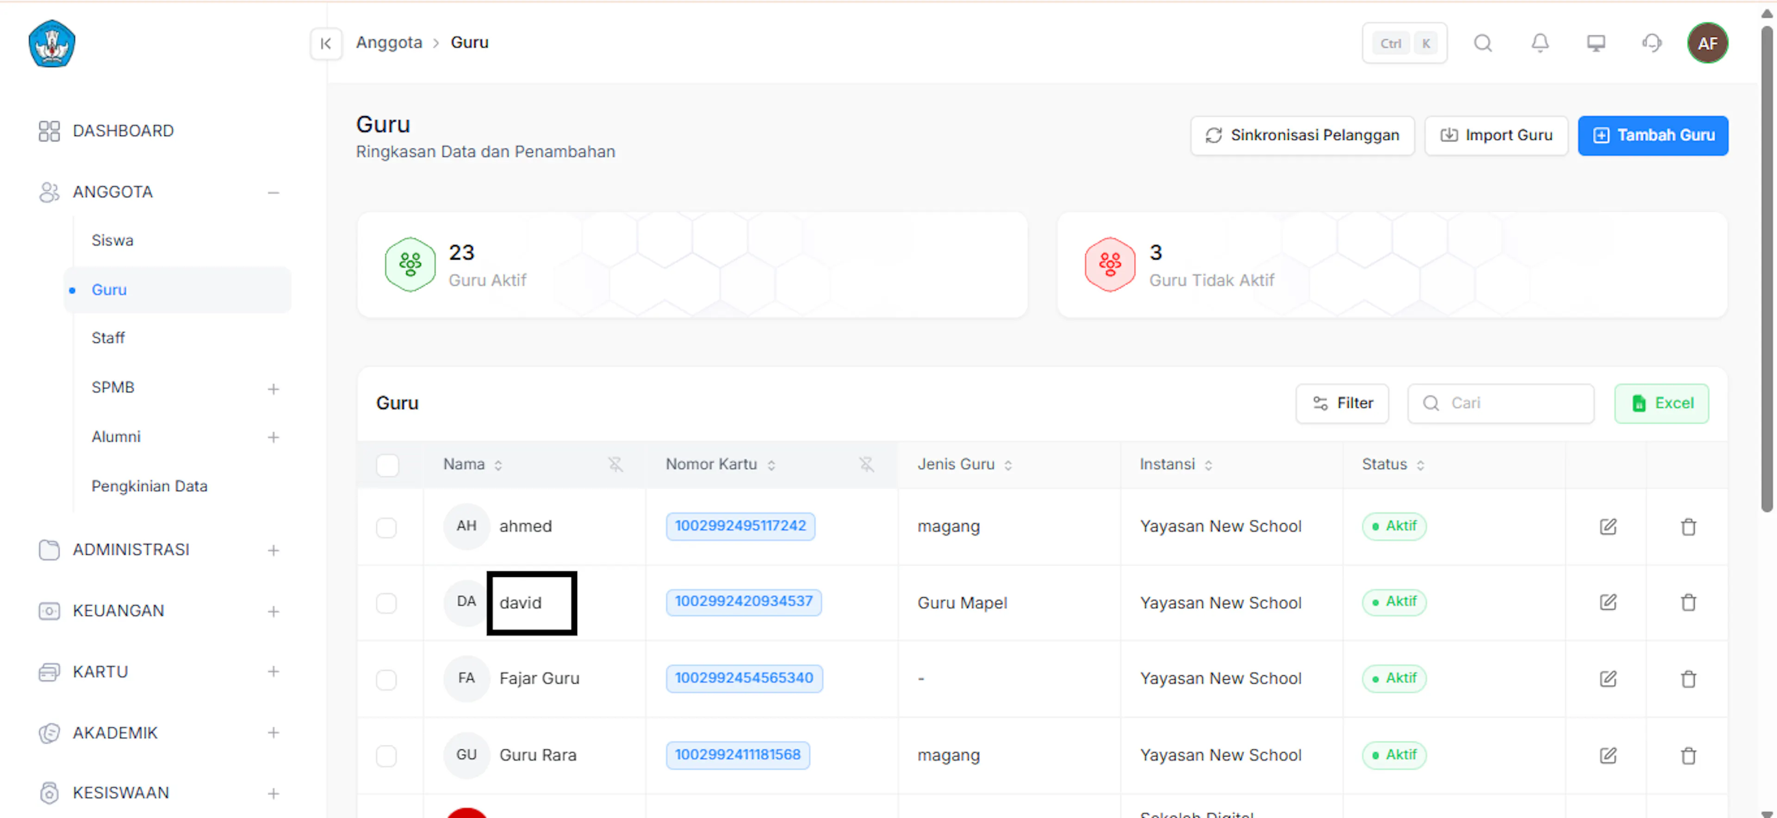Click the AH avatar for ahmed
The image size is (1777, 818).
point(466,526)
